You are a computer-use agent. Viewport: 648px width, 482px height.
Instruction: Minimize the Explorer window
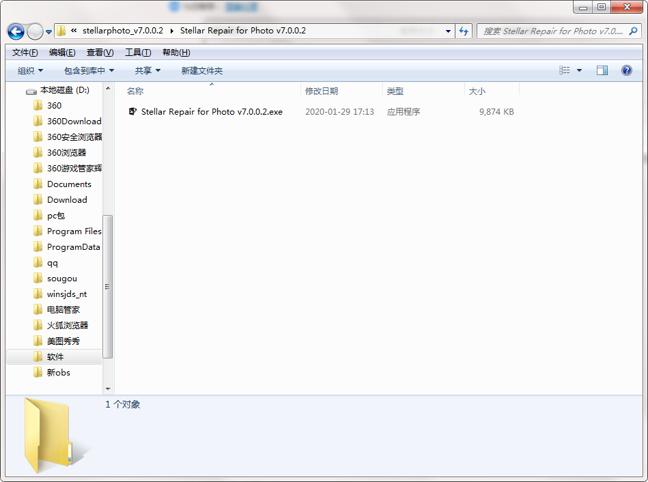(x=583, y=7)
